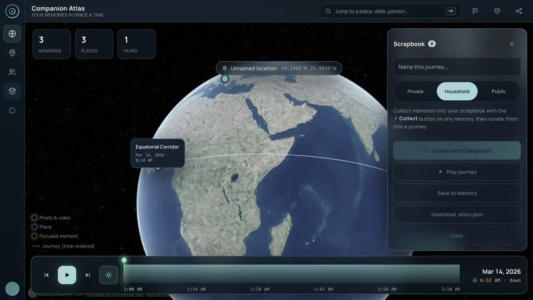Click the sparkle companion sidebar icon
The image size is (533, 300).
pyautogui.click(x=12, y=110)
